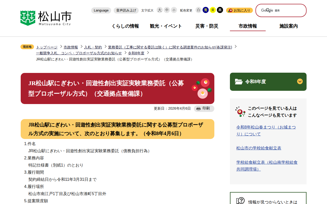Viewport: 327px width, 204px height.
Task: Click 情報が見つからないときは help box
Action: (x=268, y=198)
